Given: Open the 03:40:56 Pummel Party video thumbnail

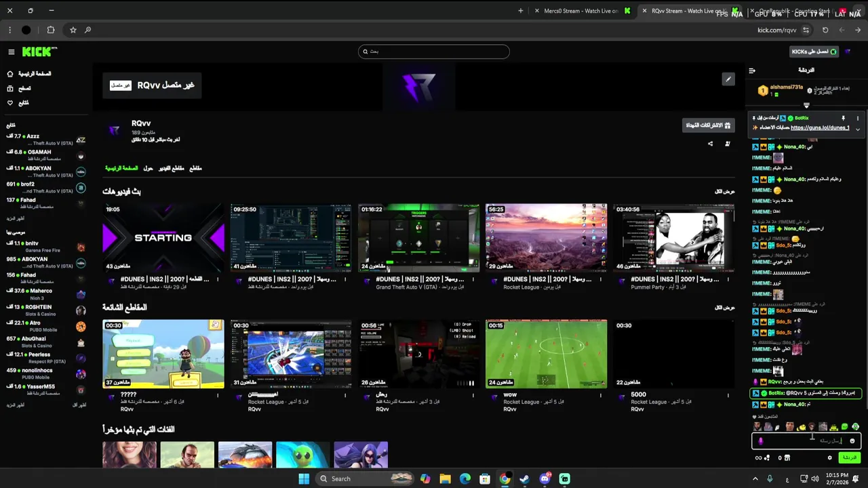Looking at the screenshot, I should [674, 238].
